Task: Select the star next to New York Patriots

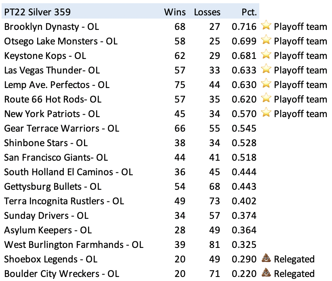Action: pyautogui.click(x=266, y=113)
